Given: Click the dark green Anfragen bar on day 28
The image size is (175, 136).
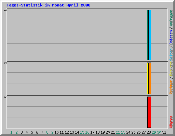Looking at the screenshot, I should click(x=148, y=35).
